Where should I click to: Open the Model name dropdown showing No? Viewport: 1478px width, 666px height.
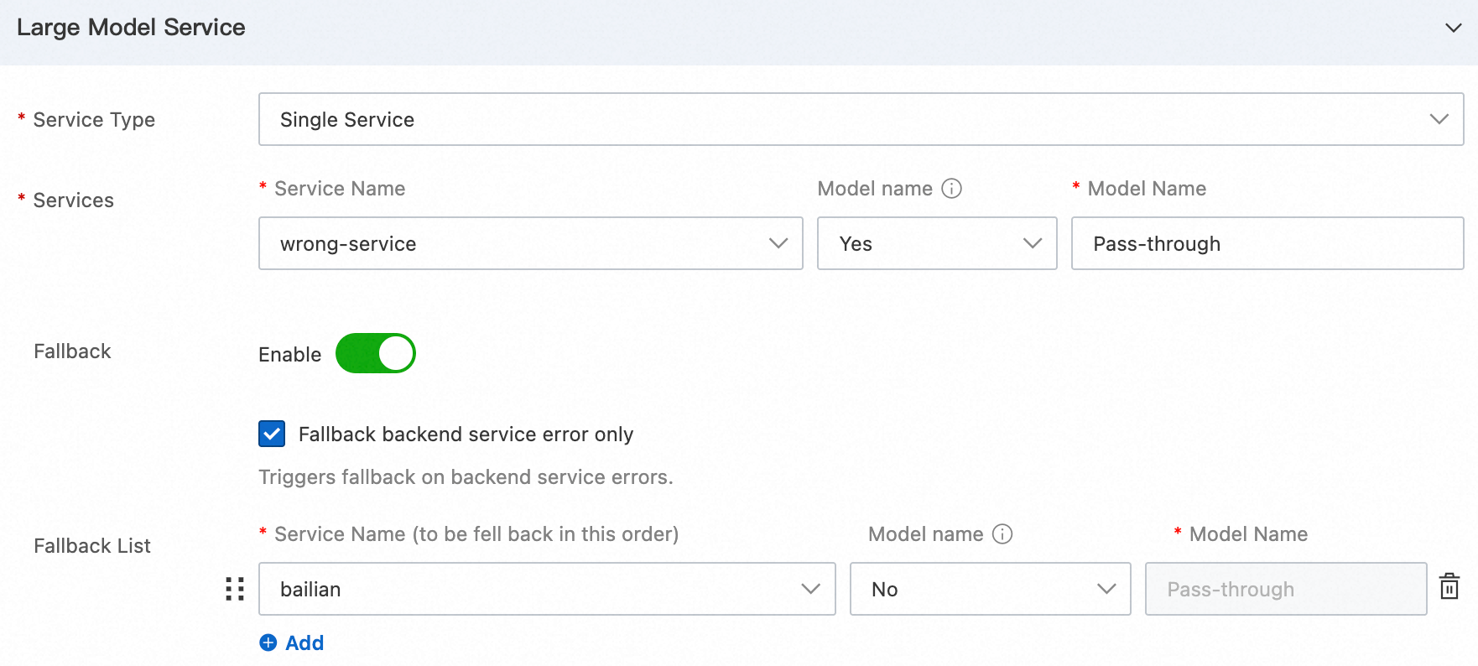click(x=991, y=589)
